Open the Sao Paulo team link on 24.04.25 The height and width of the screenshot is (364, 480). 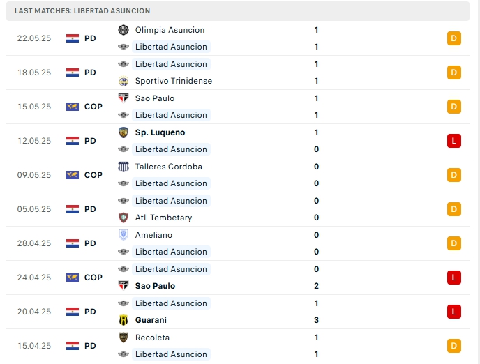coord(155,286)
